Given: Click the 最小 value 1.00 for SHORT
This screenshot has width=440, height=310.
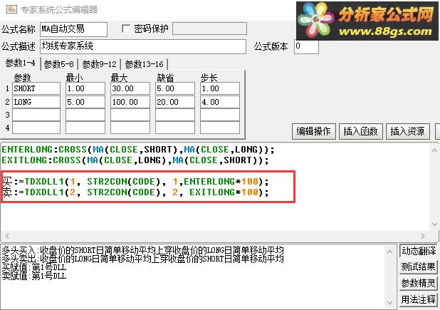Looking at the screenshot, I should point(85,88).
